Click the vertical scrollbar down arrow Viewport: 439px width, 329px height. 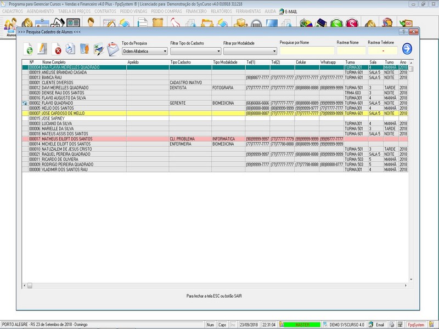[x=411, y=279]
